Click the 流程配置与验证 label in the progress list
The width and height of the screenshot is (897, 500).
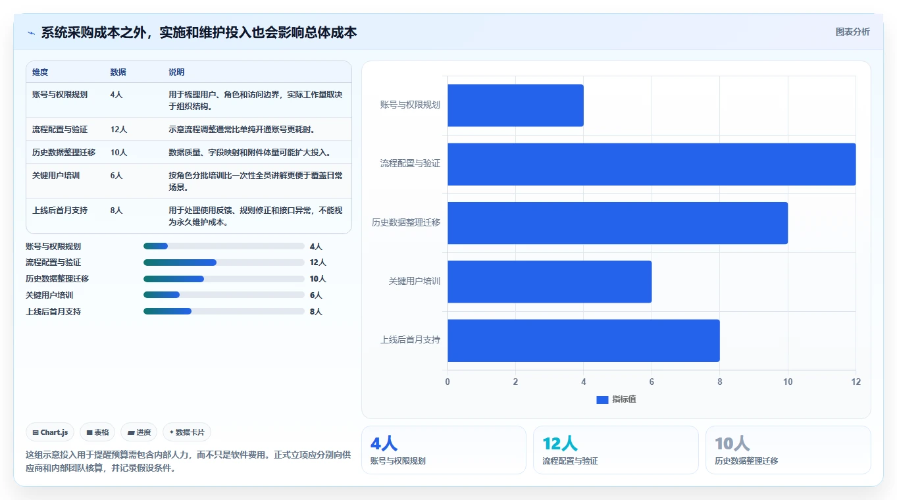(53, 262)
